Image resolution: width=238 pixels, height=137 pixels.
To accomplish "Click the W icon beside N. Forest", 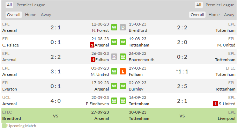I will click(x=114, y=27).
